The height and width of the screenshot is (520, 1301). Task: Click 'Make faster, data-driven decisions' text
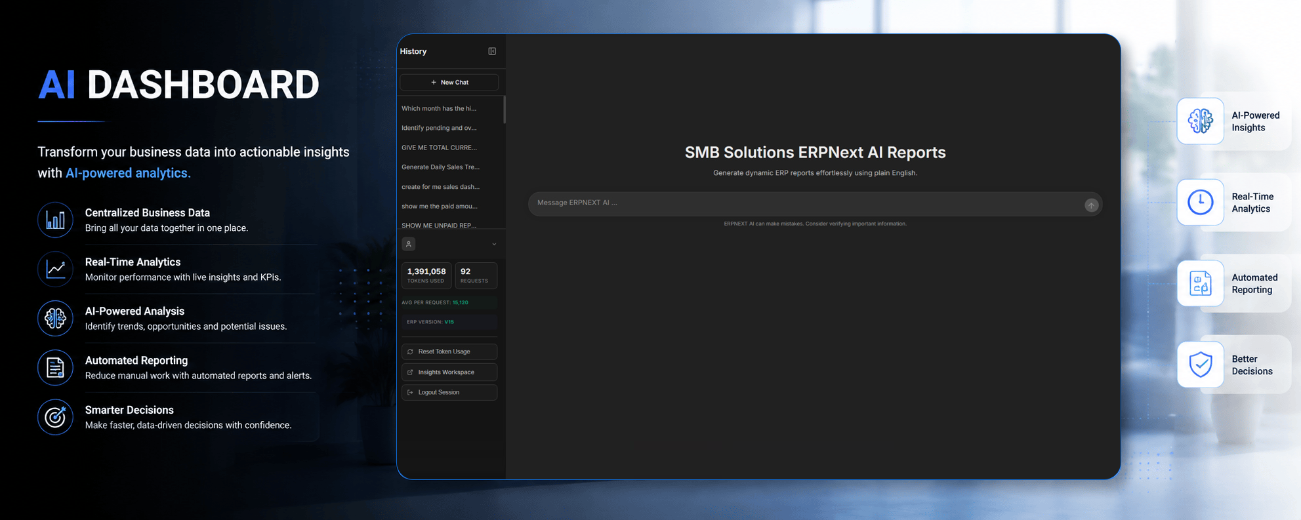[188, 425]
